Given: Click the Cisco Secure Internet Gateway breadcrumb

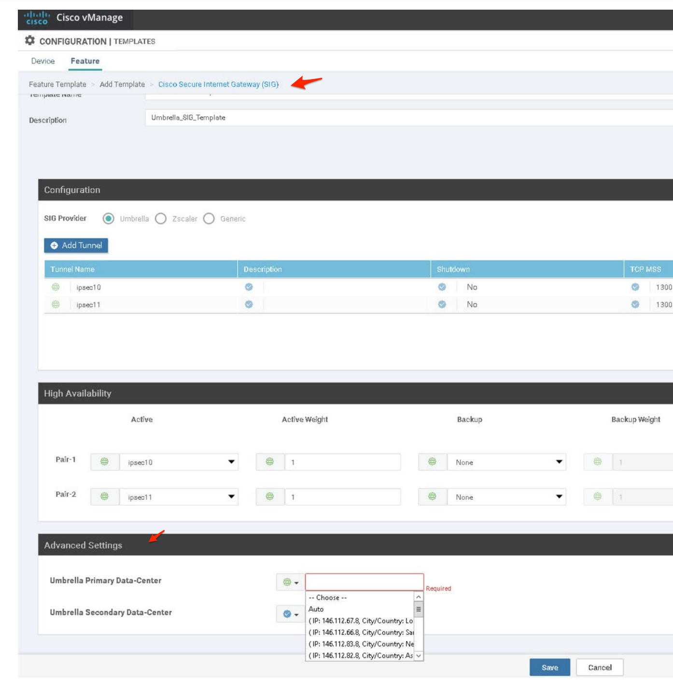Looking at the screenshot, I should [x=219, y=84].
